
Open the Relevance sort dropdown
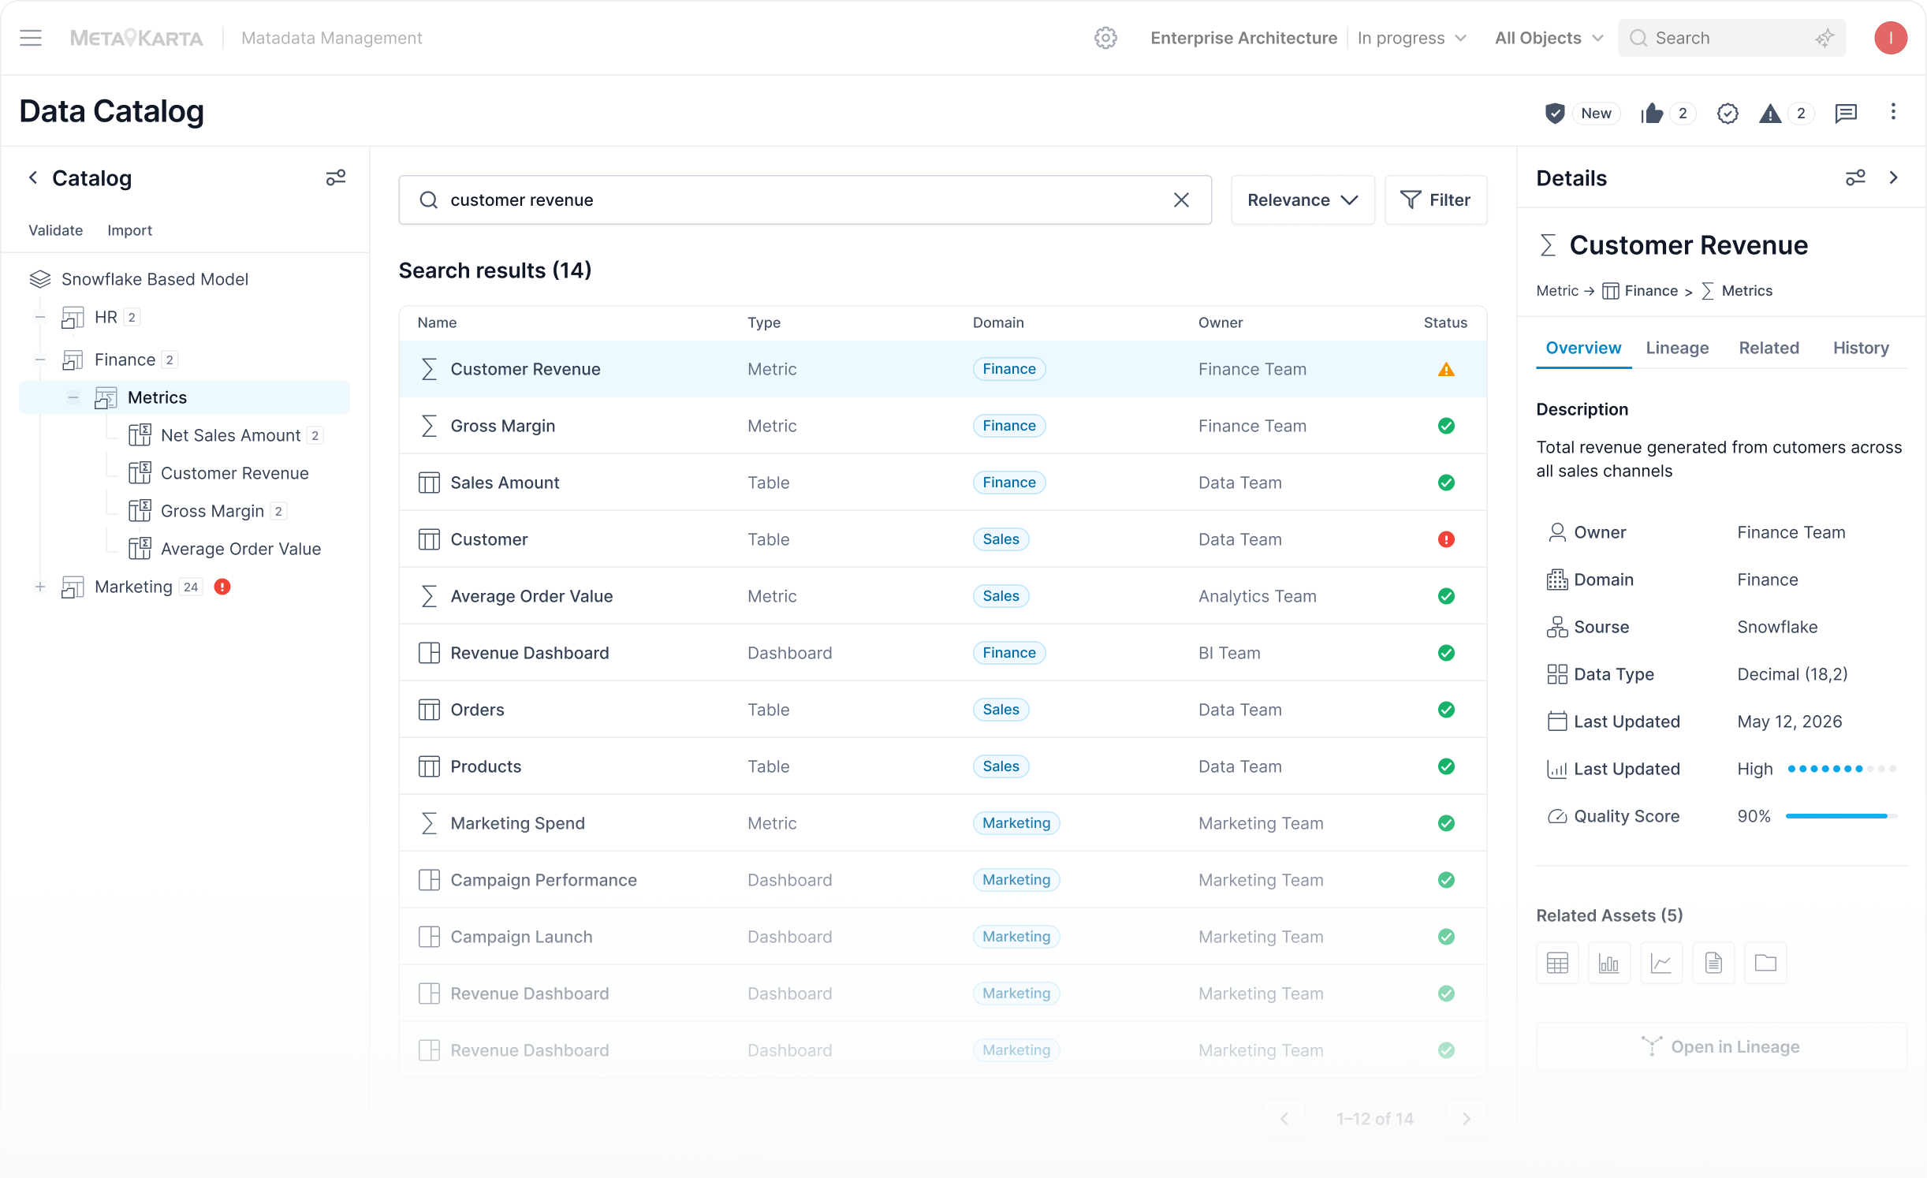click(1303, 200)
